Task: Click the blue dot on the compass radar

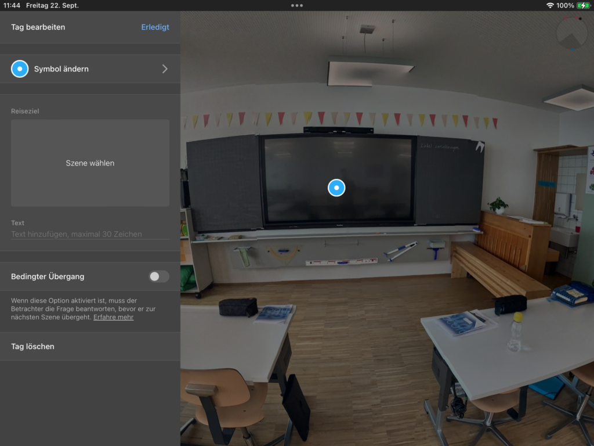Action: pyautogui.click(x=573, y=49)
